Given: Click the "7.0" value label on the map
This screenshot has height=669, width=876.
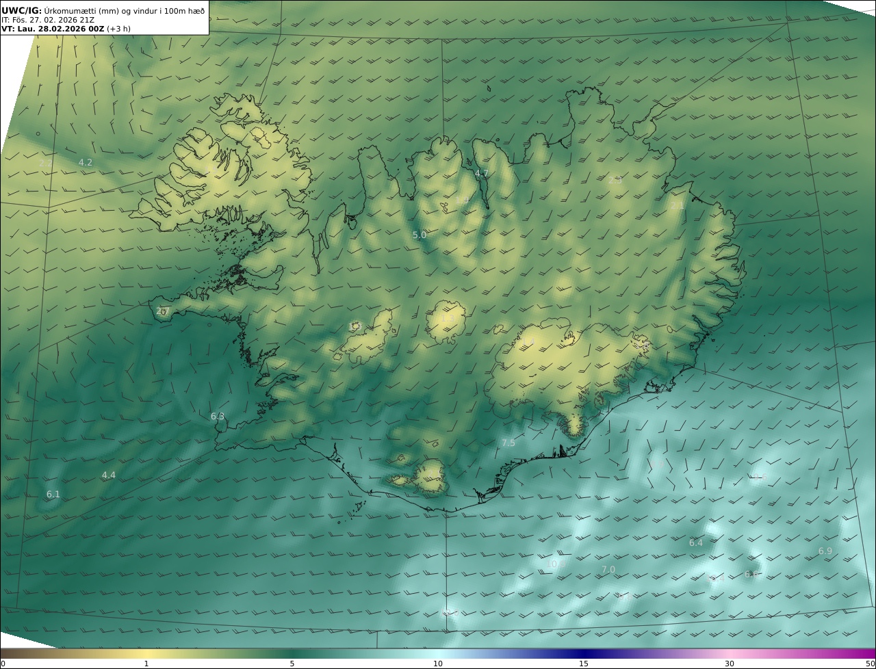Looking at the screenshot, I should tap(608, 569).
